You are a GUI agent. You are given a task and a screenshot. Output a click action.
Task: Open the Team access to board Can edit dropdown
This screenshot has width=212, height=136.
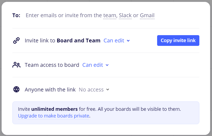[96, 65]
